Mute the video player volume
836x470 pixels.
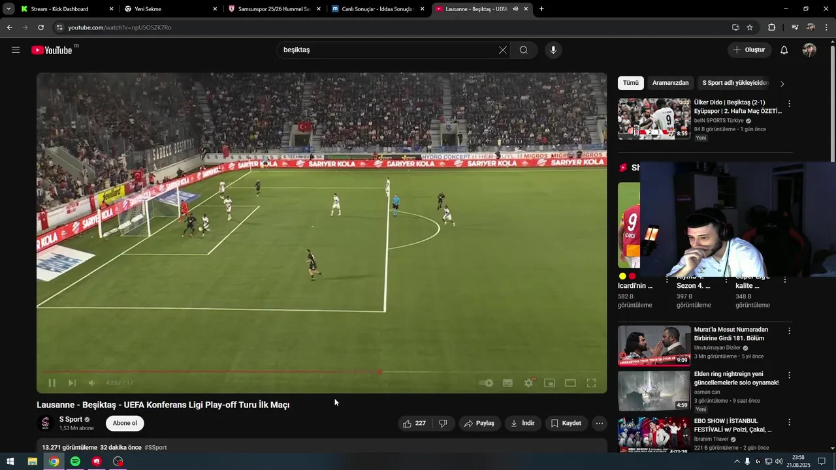(x=92, y=383)
